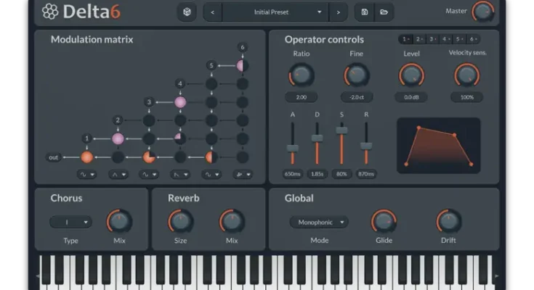Click the Drift knob

448,222
